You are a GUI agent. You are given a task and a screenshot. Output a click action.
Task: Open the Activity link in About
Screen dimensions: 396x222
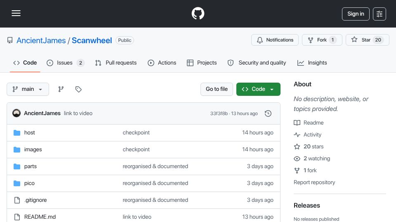click(308, 135)
